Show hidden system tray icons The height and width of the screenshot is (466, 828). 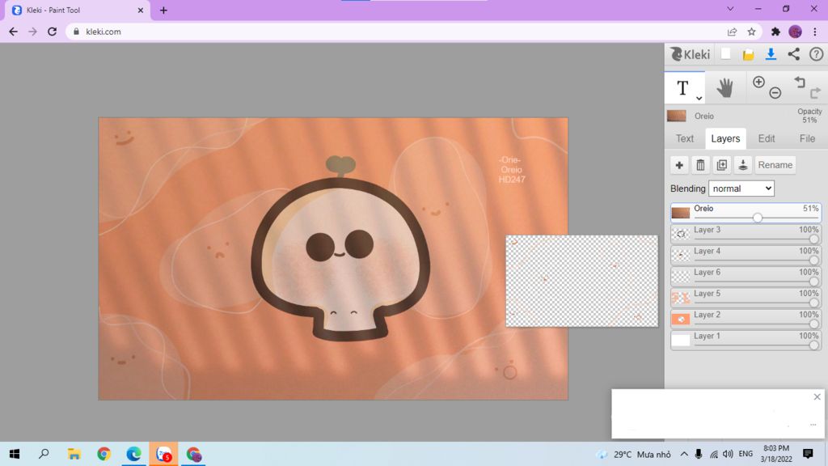tap(684, 454)
